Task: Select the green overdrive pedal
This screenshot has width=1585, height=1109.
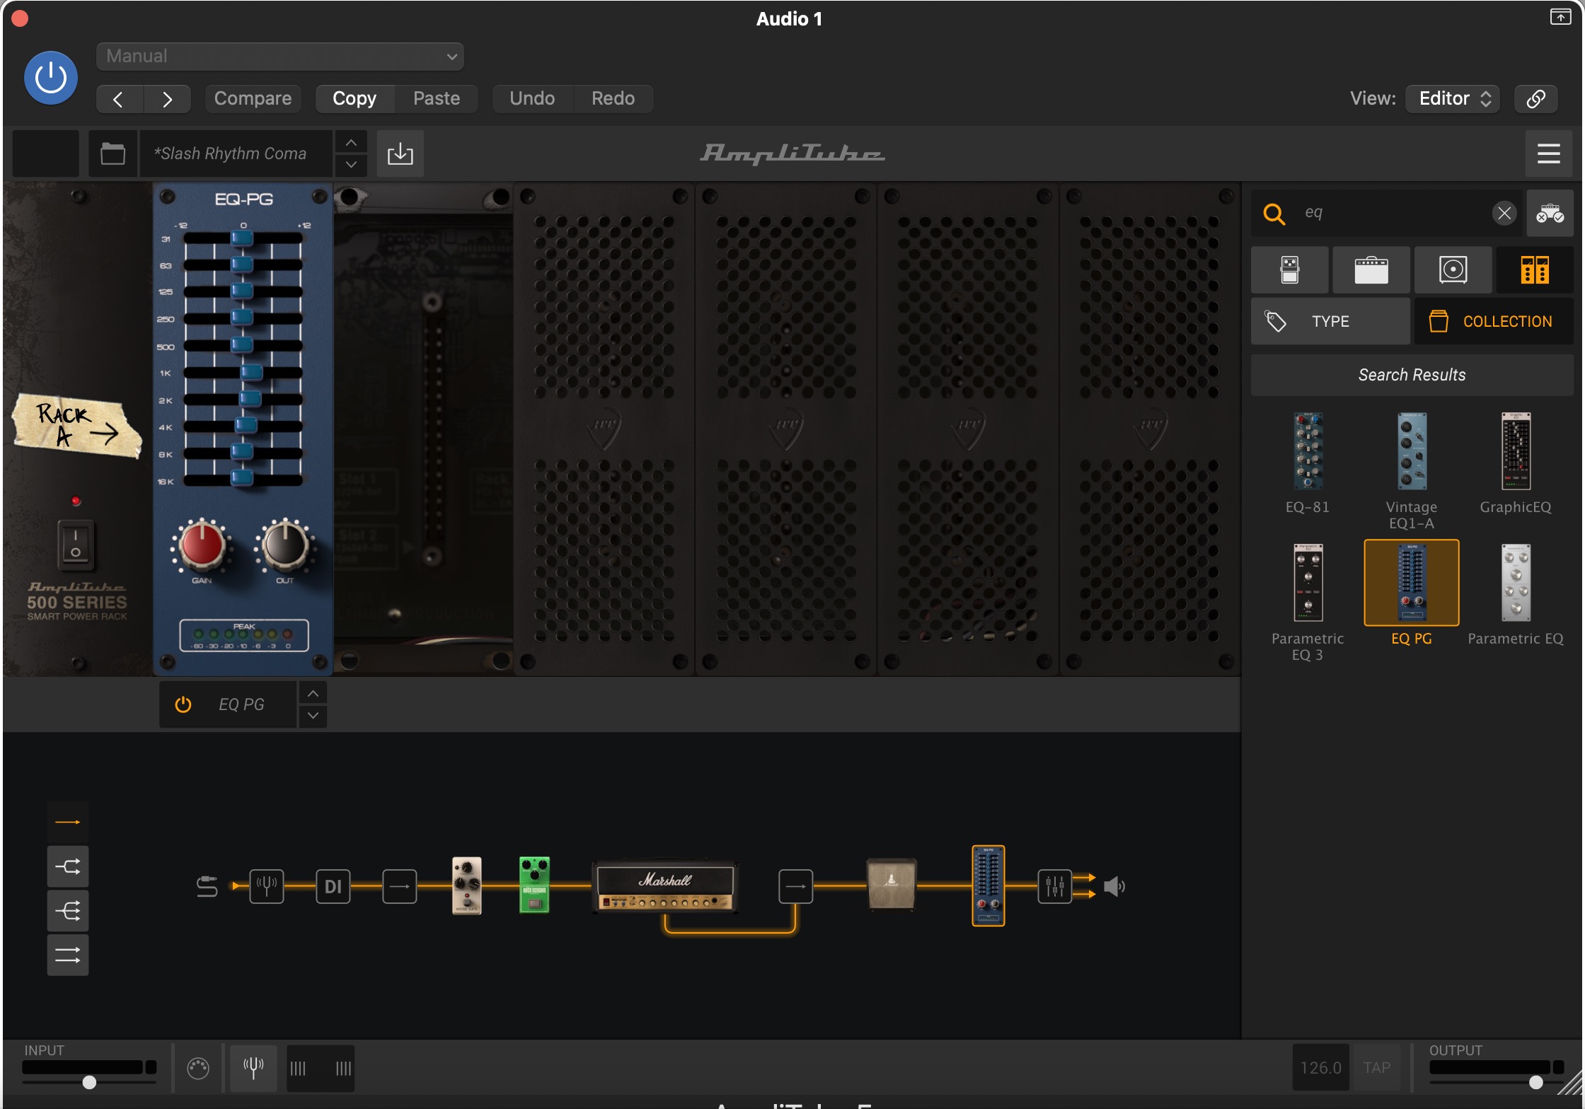Action: coord(534,886)
